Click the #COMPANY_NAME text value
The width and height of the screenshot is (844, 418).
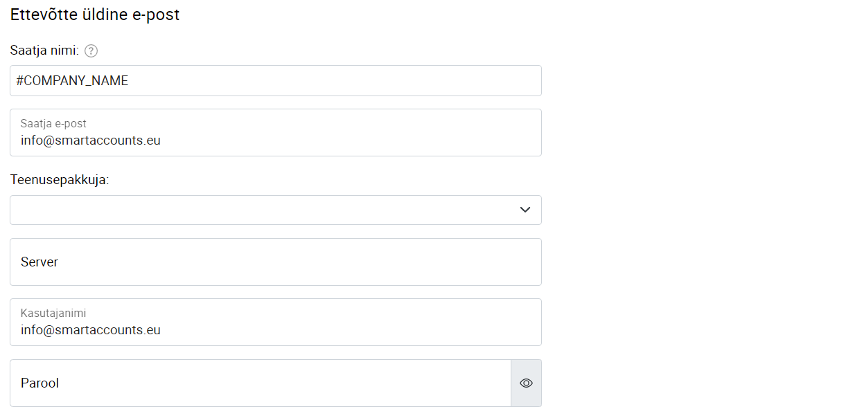(x=72, y=80)
